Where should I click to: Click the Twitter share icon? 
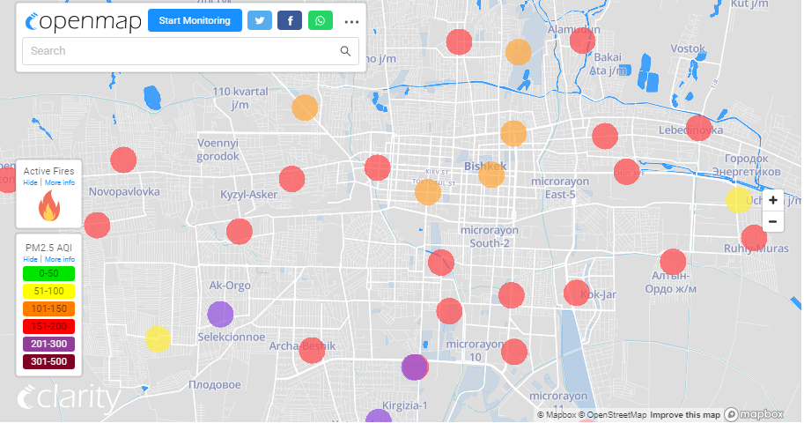pyautogui.click(x=260, y=21)
